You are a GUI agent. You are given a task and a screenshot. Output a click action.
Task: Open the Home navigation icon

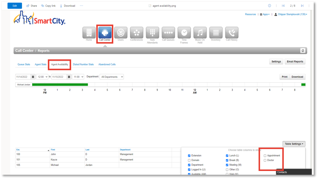pyautogui.click(x=89, y=33)
